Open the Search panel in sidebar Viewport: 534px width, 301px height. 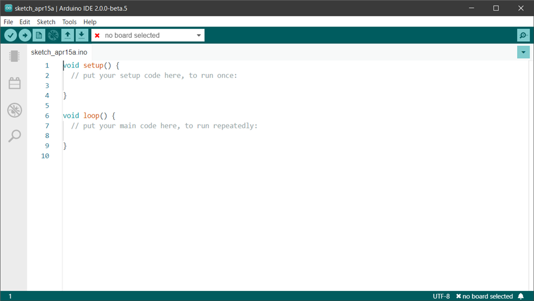pyautogui.click(x=14, y=136)
